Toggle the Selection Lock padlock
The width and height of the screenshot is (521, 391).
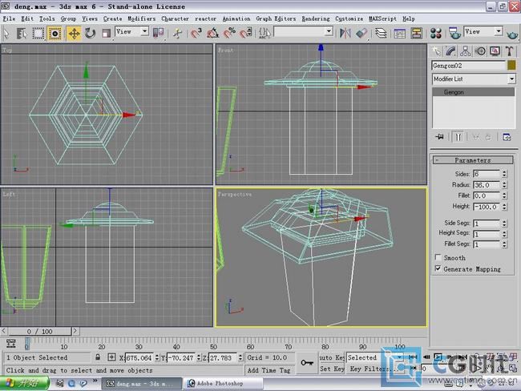coord(98,357)
